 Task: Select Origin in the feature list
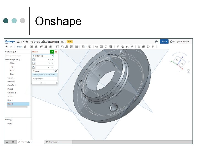click(13, 63)
